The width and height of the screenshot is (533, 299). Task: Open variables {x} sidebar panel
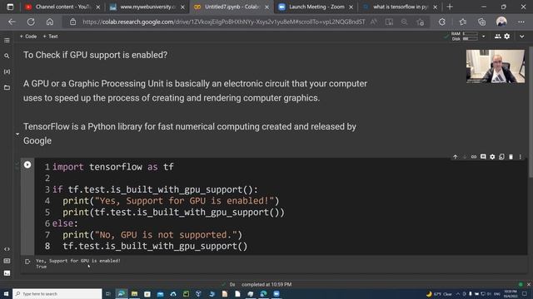point(7,71)
